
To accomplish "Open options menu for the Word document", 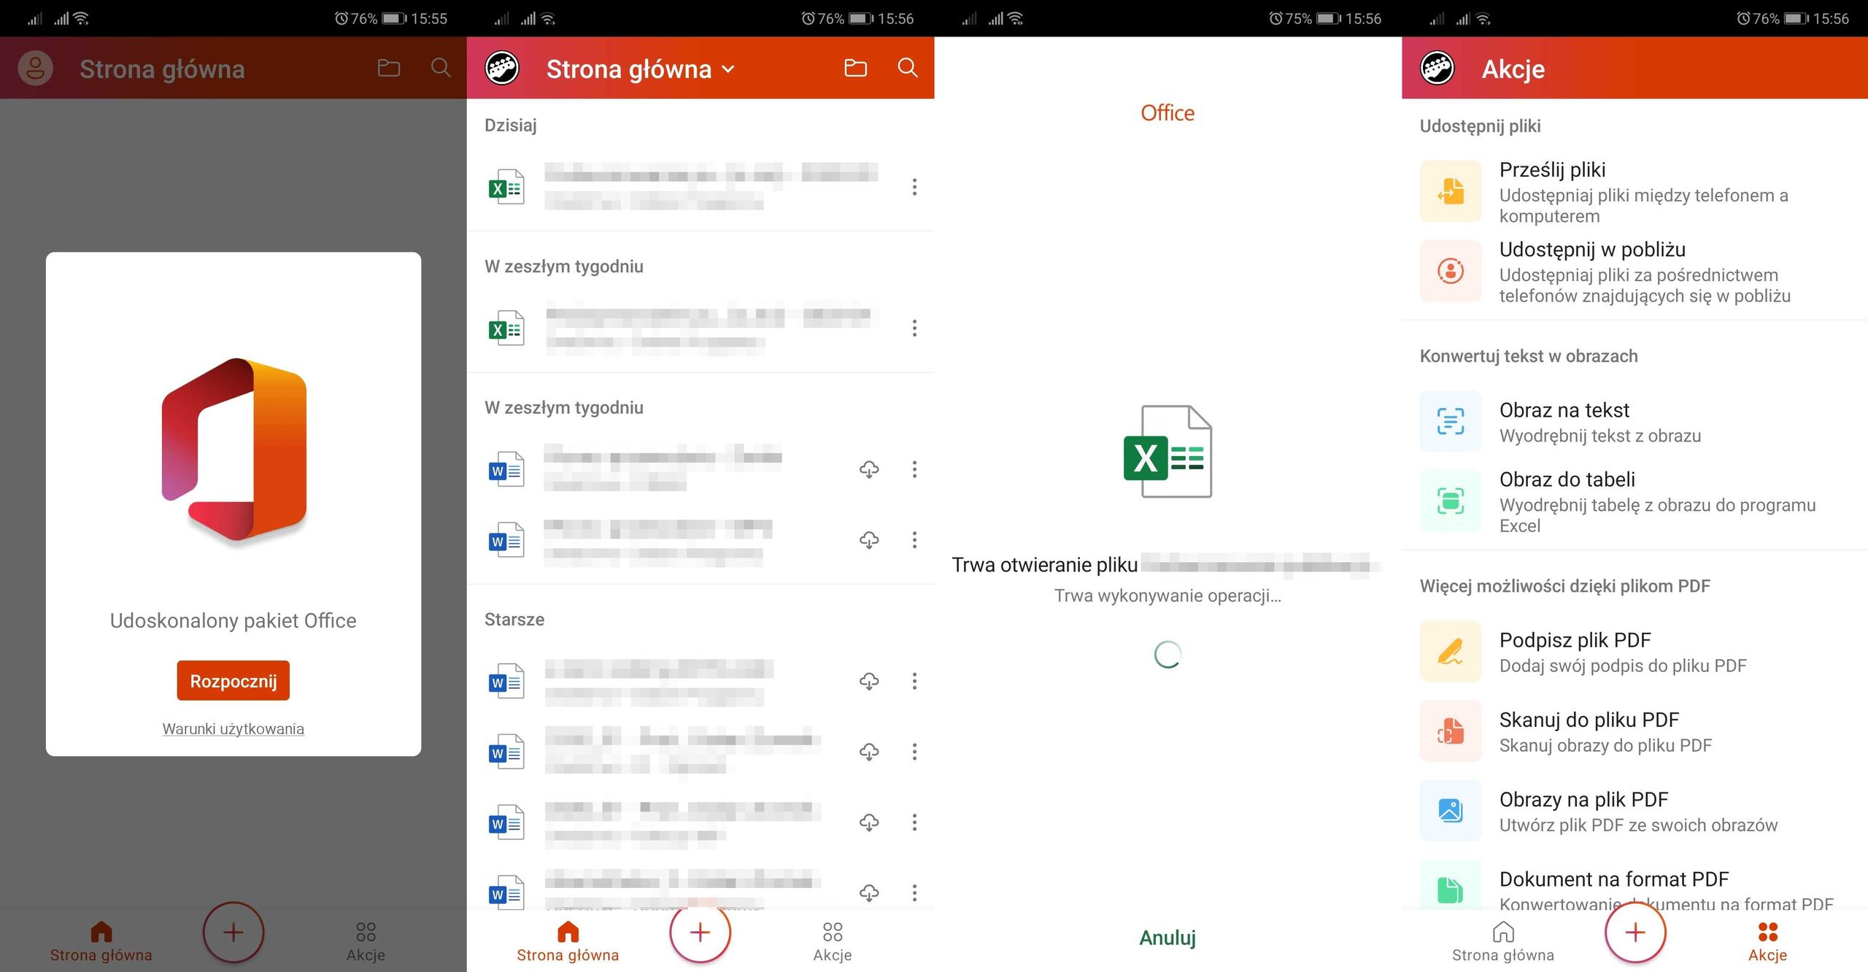I will point(914,469).
